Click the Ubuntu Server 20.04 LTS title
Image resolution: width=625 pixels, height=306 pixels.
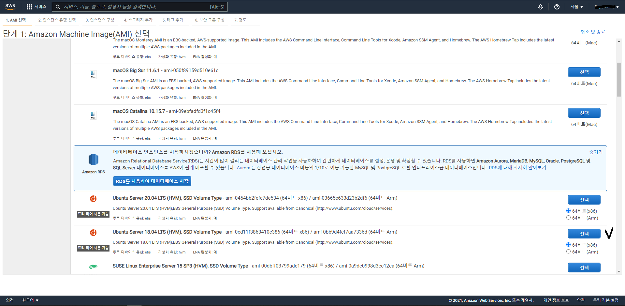[167, 198]
